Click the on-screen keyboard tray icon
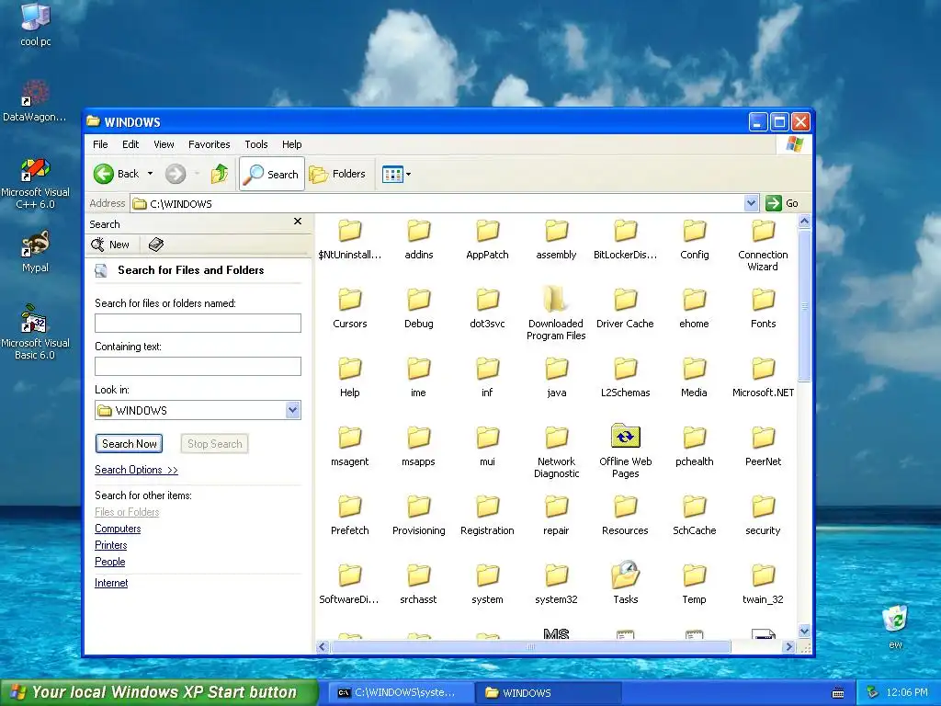The height and width of the screenshot is (706, 941). click(838, 693)
